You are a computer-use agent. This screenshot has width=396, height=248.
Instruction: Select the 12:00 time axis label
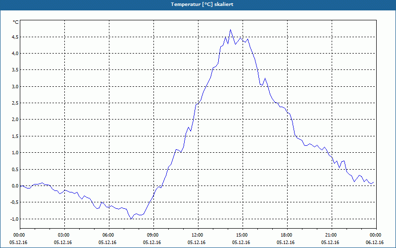pos(198,235)
